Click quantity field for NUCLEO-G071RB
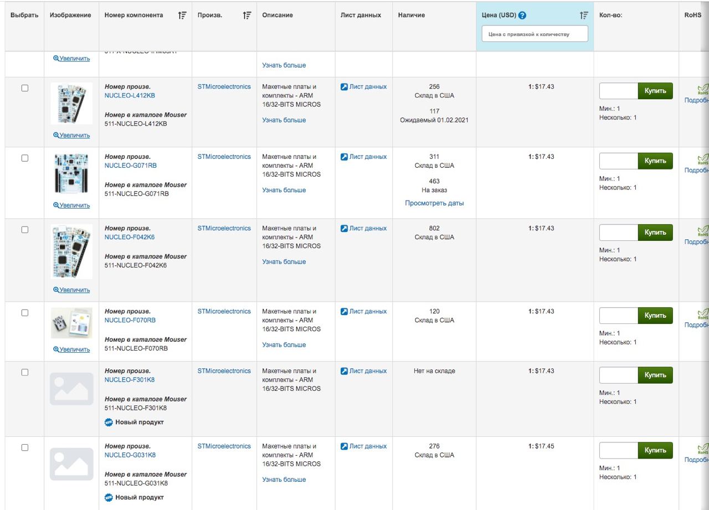 [x=619, y=161]
